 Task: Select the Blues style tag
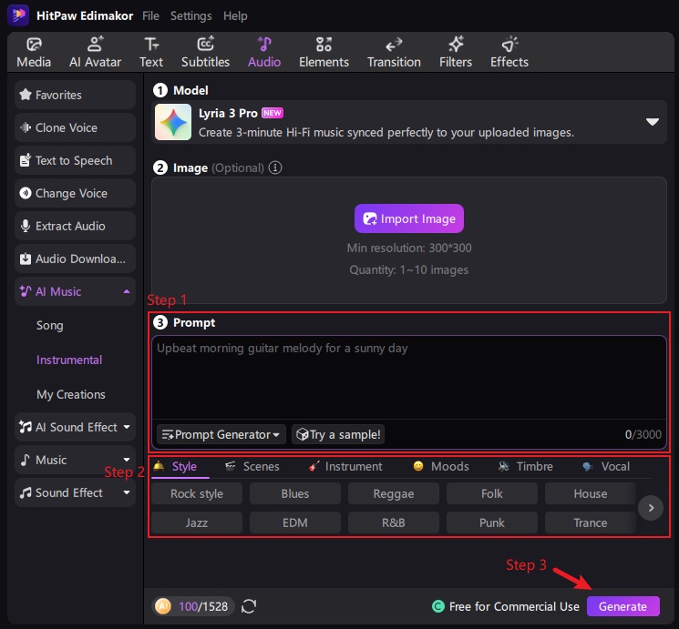(x=295, y=493)
